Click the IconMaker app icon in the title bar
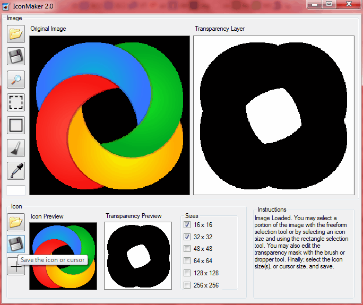This screenshot has height=305, width=363. click(x=5, y=6)
